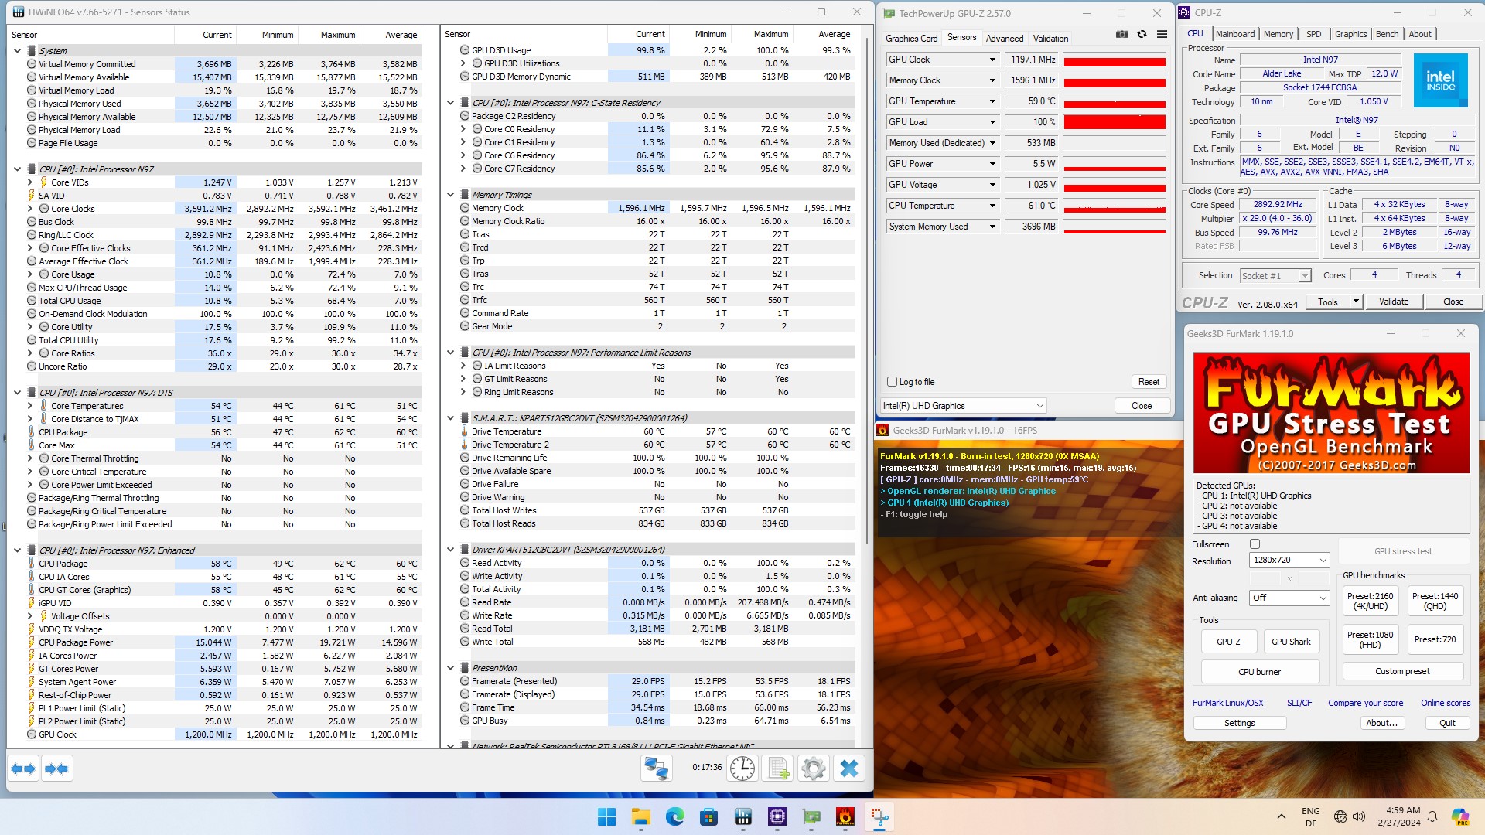Click the blue X close sensors icon
This screenshot has height=835, width=1485.
click(848, 769)
